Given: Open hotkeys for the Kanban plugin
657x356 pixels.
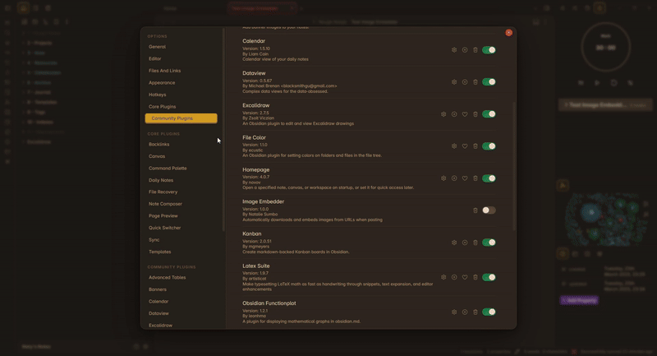Looking at the screenshot, I should click(465, 243).
